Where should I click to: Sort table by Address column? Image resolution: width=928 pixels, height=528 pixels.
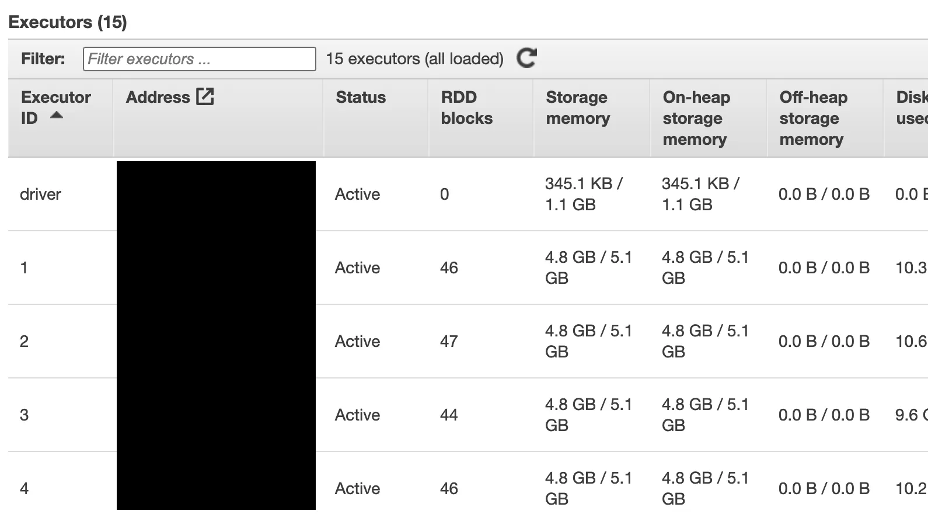[x=158, y=97]
